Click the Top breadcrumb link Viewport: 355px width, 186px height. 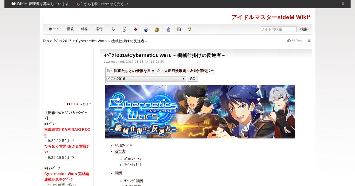click(46, 41)
